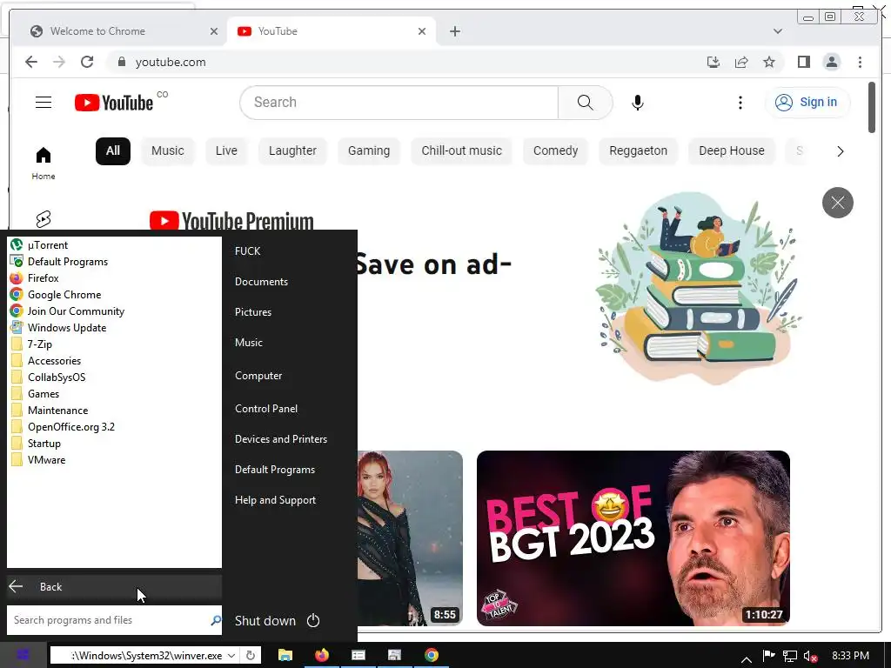Image resolution: width=891 pixels, height=668 pixels.
Task: Install the YouTube app via the address bar icon
Action: click(713, 62)
